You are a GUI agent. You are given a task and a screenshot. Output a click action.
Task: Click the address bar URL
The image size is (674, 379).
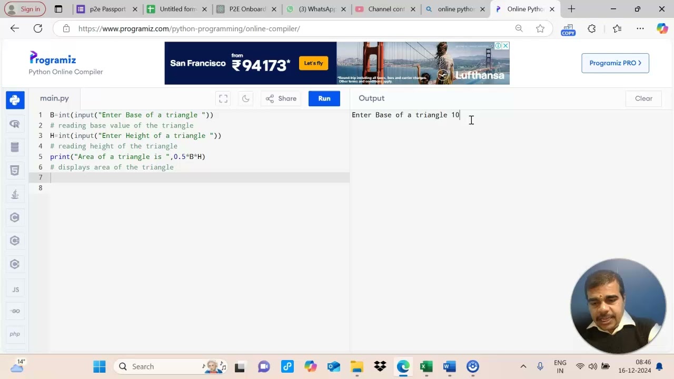coord(189,28)
